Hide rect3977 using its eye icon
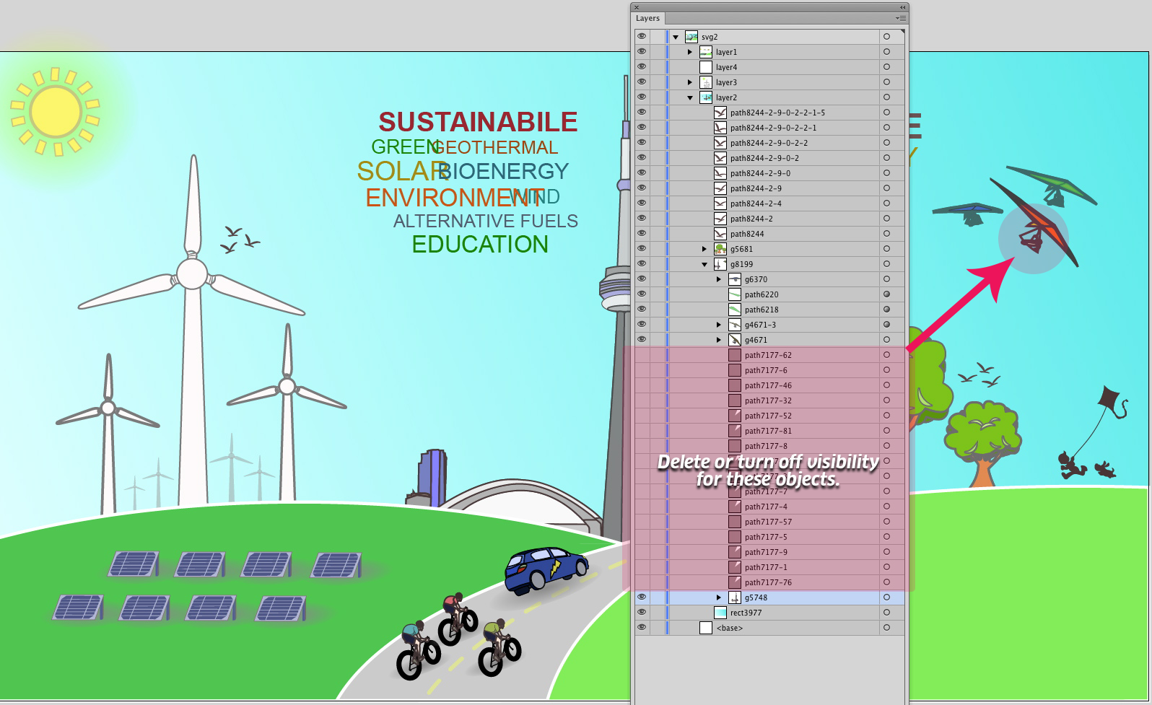The height and width of the screenshot is (705, 1152). pyautogui.click(x=642, y=612)
